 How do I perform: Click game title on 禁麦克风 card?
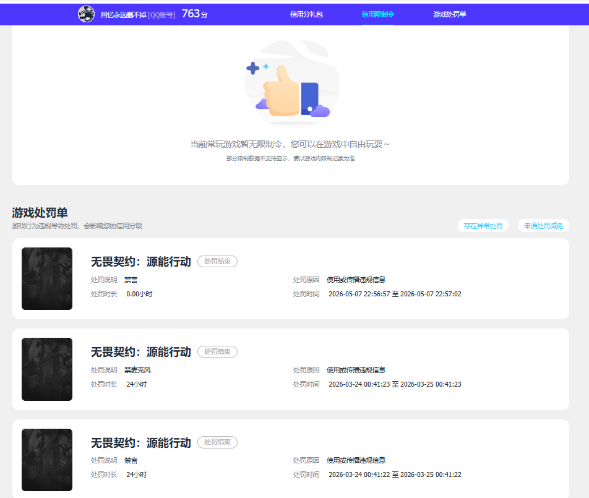click(141, 352)
